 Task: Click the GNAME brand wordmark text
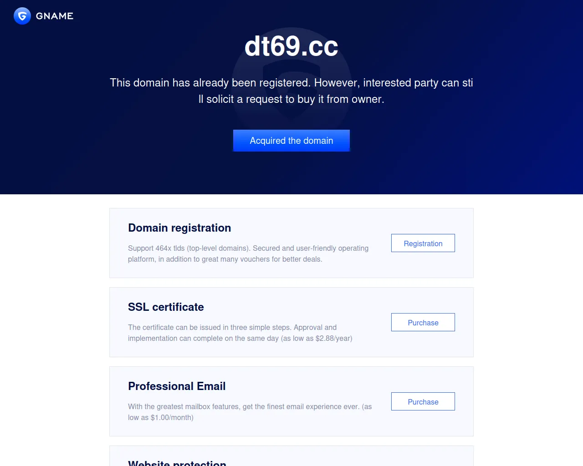55,16
